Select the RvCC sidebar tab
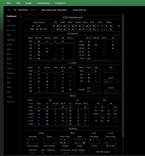Screen dimensions: 145x156 coord(9,54)
